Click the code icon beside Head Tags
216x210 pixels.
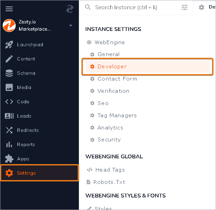tap(89, 170)
